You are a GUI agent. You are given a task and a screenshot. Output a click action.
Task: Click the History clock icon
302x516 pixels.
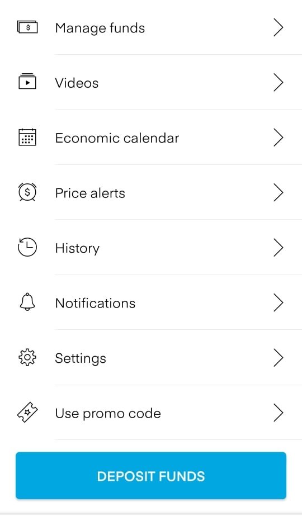[27, 247]
